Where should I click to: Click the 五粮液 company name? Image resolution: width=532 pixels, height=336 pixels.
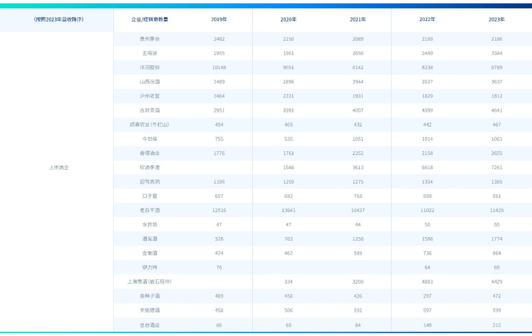[x=150, y=53]
